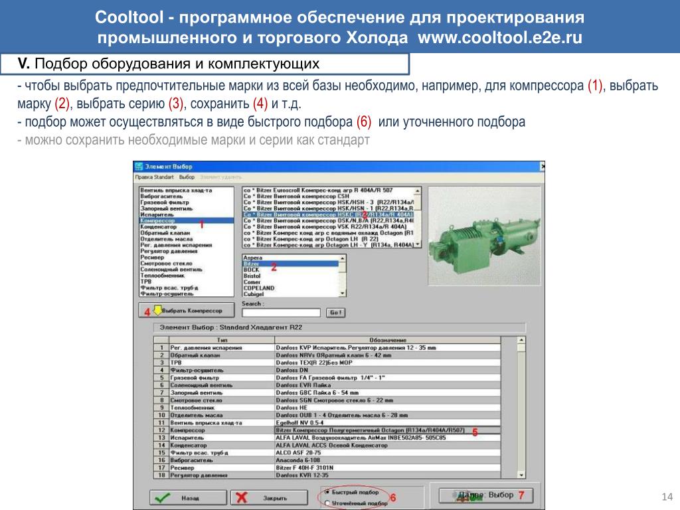Click the Выбрать Компрессор button

[x=187, y=311]
